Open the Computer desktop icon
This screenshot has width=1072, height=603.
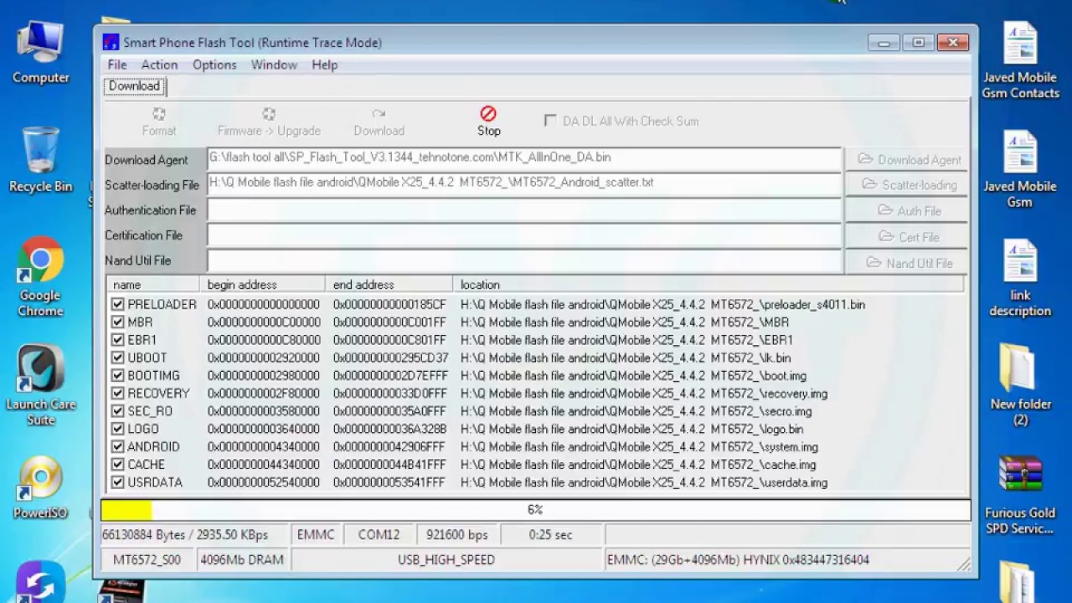(x=40, y=53)
